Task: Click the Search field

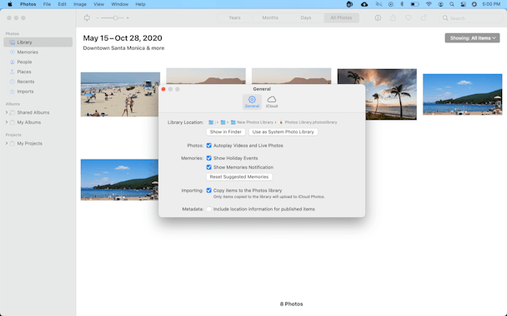Action: click(470, 18)
